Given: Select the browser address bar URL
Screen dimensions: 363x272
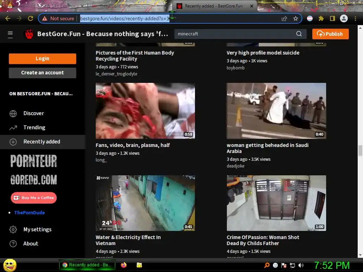Looking at the screenshot, I should 125,18.
